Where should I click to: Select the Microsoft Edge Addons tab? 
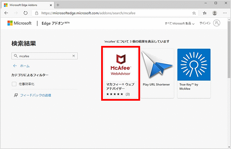point(28,5)
